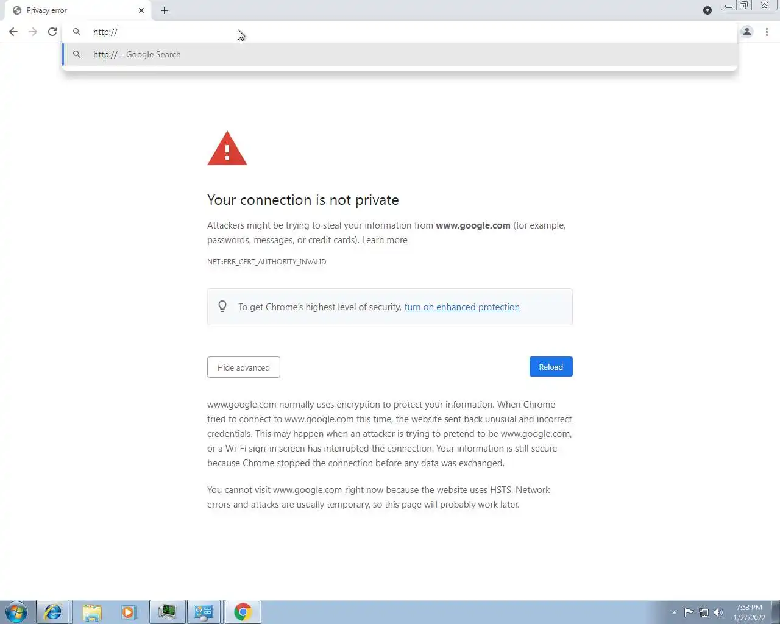Minimize the Chrome window

click(728, 5)
